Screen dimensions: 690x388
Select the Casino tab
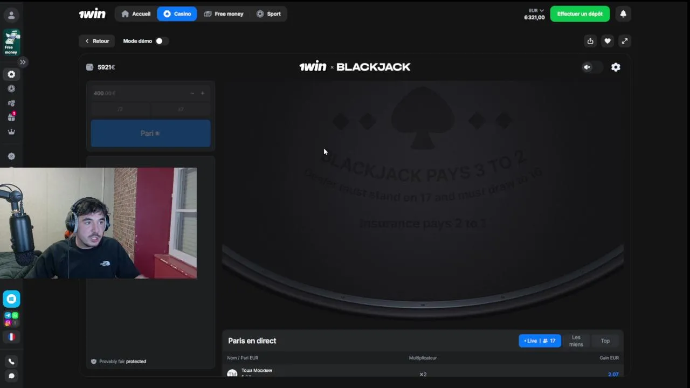point(177,14)
